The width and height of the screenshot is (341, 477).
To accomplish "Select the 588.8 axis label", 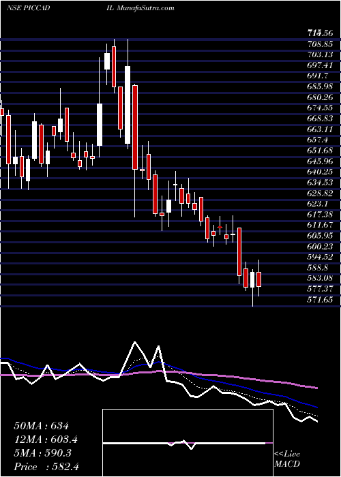I will click(317, 268).
